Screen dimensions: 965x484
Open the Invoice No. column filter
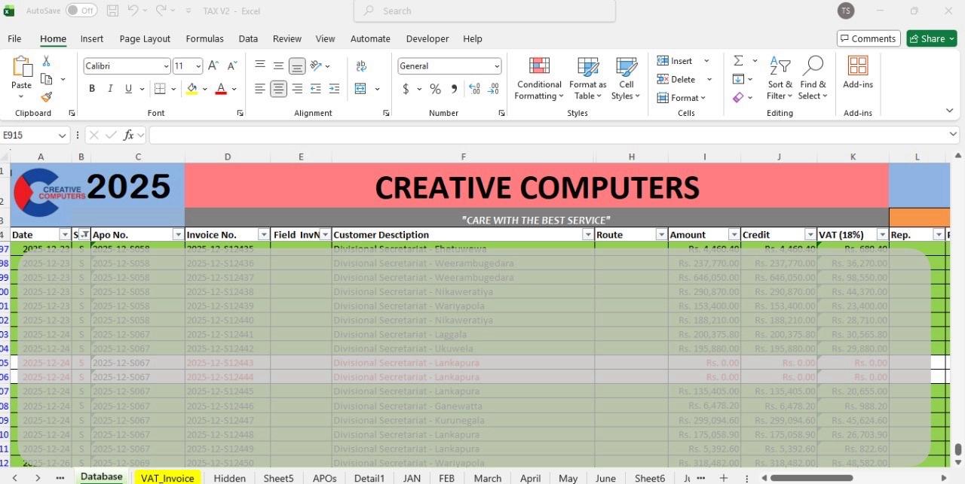coord(263,235)
